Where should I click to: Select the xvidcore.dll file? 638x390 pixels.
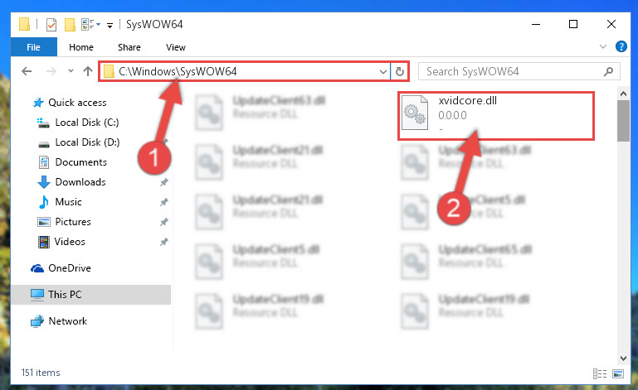(x=496, y=116)
